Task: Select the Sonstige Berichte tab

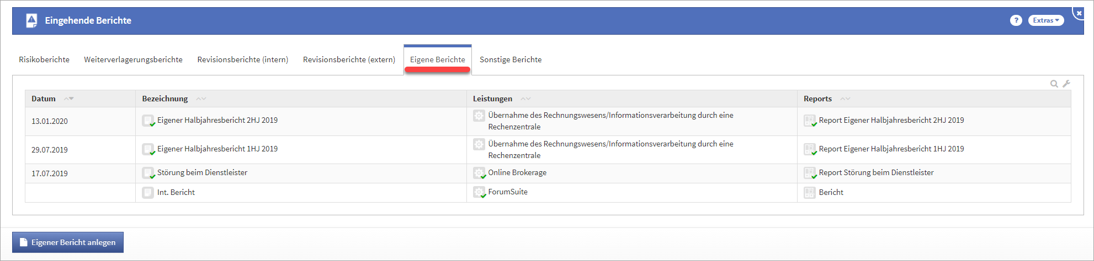Action: click(x=511, y=59)
